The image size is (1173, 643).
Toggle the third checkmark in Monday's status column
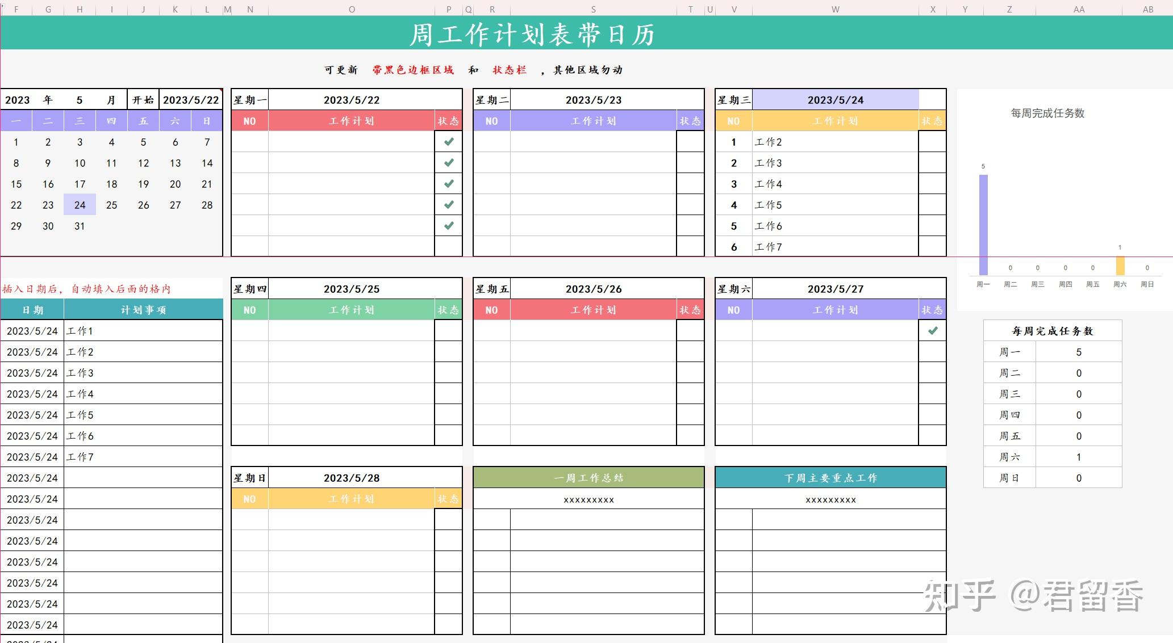pyautogui.click(x=448, y=183)
